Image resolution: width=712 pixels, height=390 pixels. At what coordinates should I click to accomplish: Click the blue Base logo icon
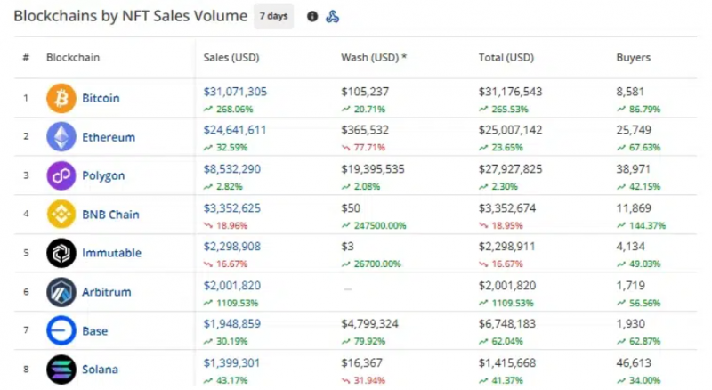click(61, 330)
